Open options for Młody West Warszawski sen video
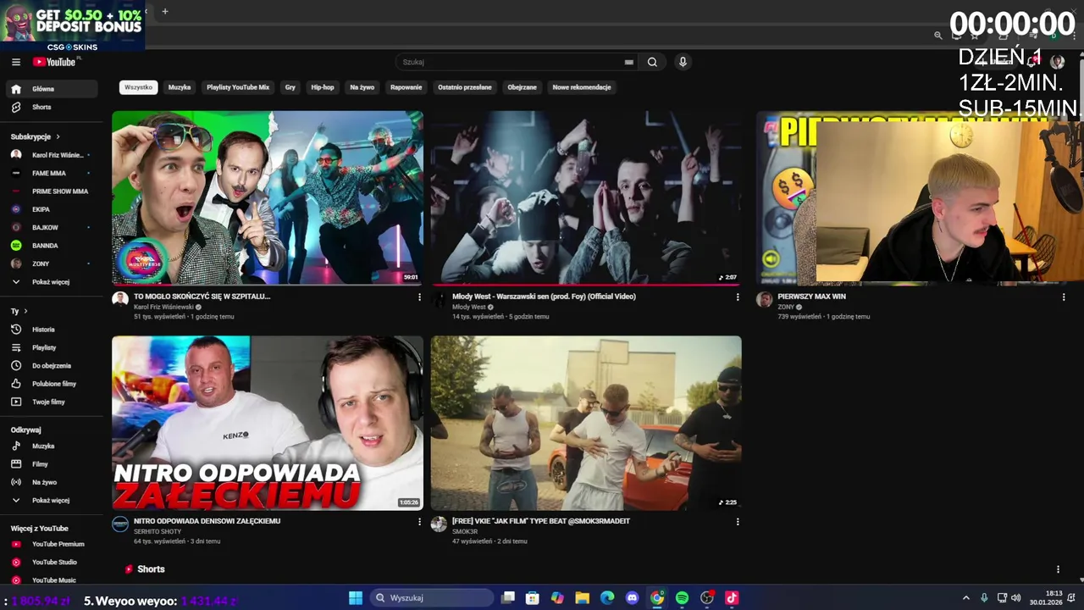This screenshot has height=610, width=1084. click(738, 297)
